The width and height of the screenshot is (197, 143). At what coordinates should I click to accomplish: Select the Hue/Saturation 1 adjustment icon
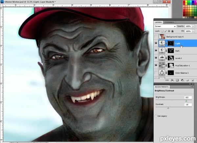162,65
